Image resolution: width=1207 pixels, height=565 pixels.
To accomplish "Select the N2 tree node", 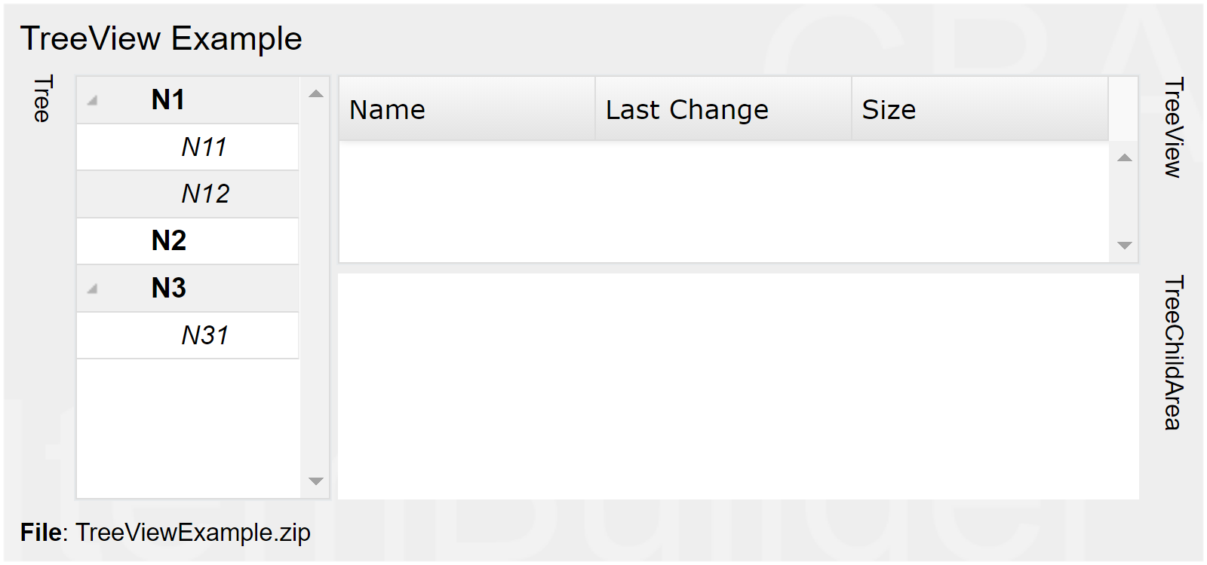I will tap(168, 241).
